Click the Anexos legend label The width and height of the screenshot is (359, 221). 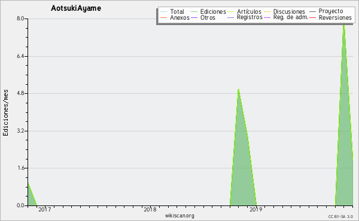tap(180, 17)
